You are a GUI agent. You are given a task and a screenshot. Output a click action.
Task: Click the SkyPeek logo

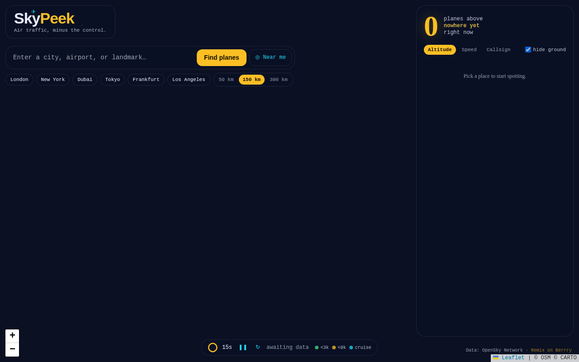44,18
